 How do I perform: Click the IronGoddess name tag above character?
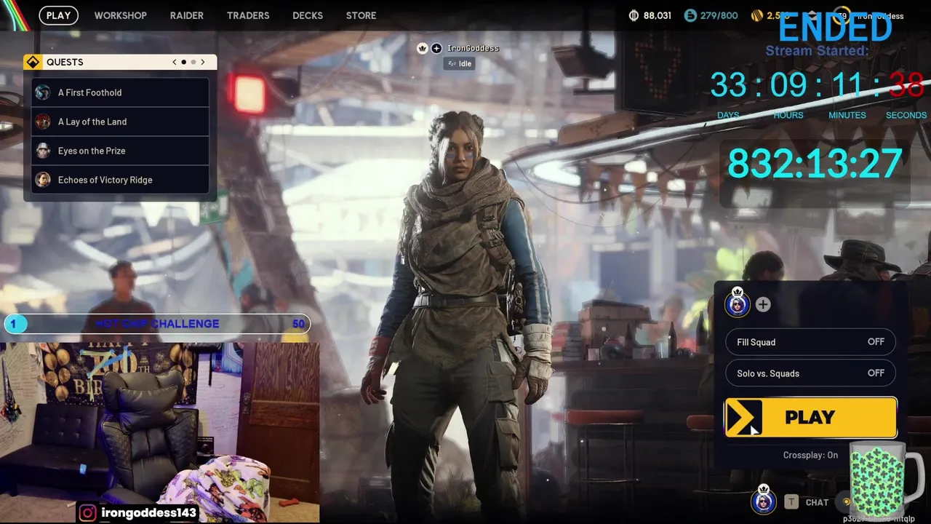pos(473,48)
